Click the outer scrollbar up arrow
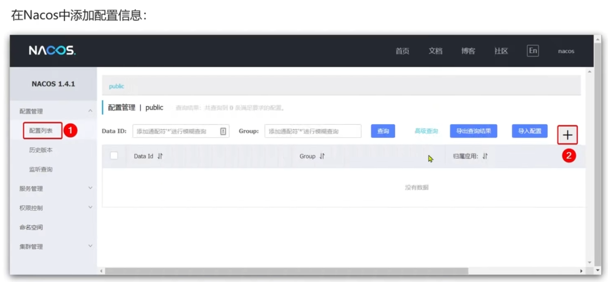The image size is (608, 282). pos(598,39)
